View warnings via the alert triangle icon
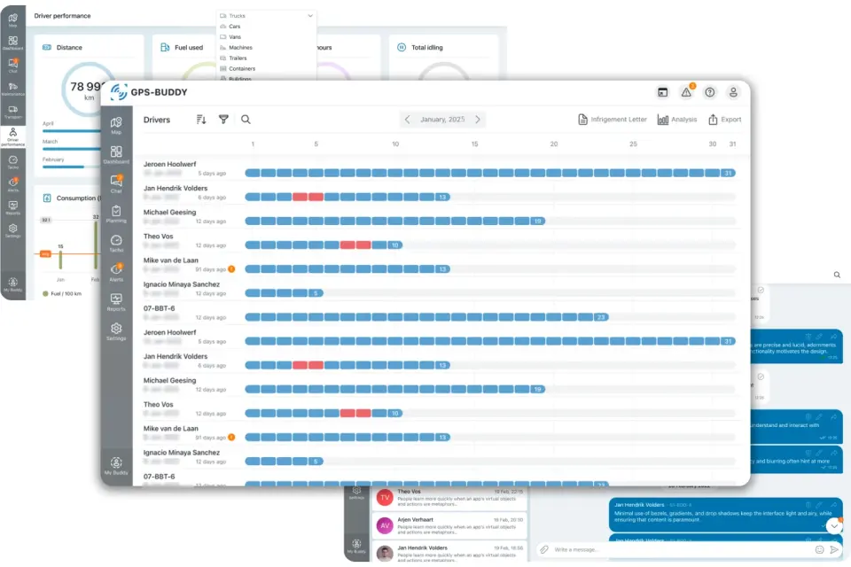The height and width of the screenshot is (567, 851). (686, 92)
